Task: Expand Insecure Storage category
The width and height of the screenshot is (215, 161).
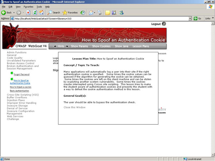Action: (17, 106)
